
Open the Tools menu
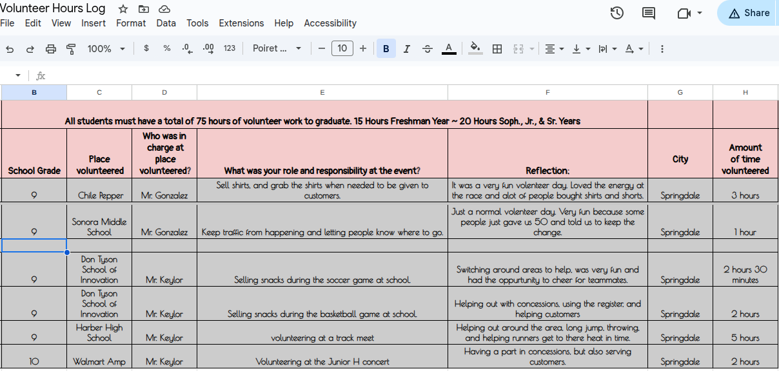[197, 23]
